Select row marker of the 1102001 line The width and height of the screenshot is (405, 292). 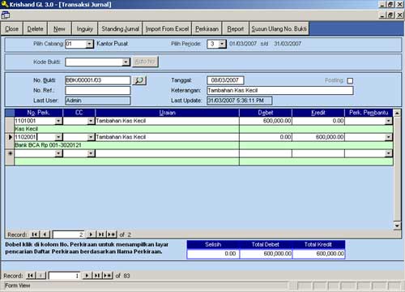10,137
